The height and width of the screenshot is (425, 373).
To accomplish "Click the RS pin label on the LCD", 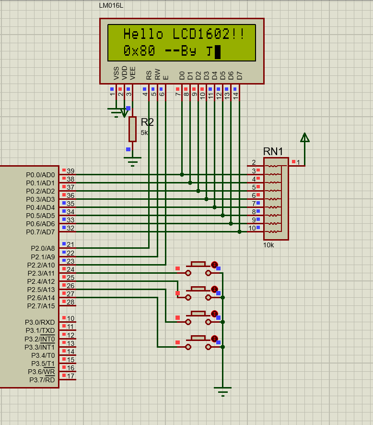I will [149, 74].
